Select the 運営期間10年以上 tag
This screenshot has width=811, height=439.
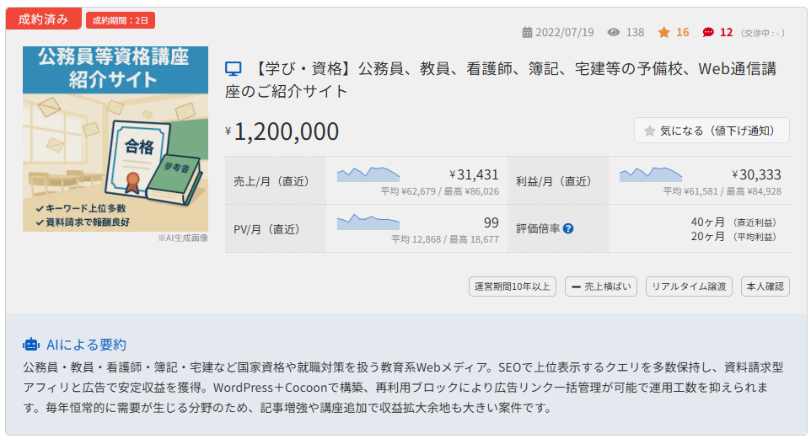click(x=512, y=286)
